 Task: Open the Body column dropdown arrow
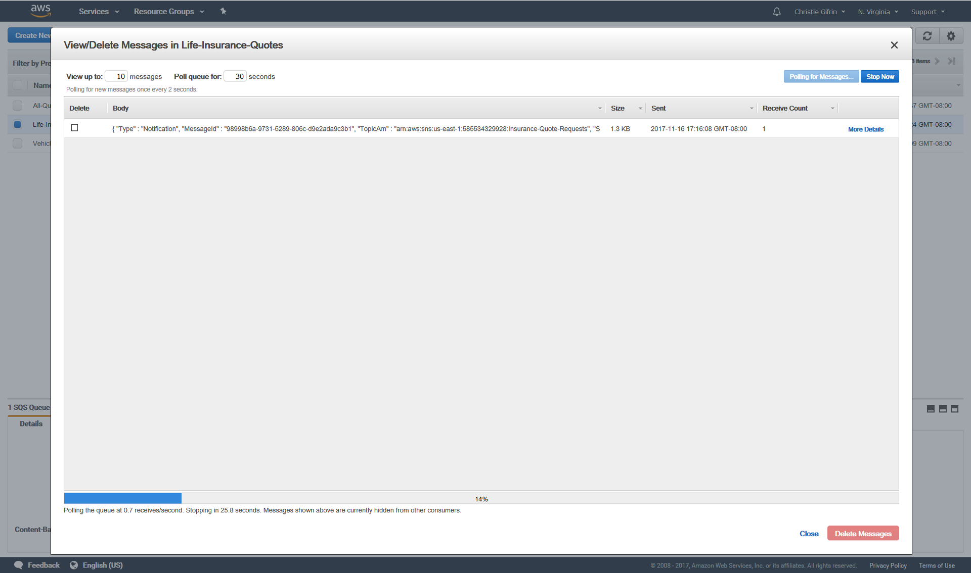[x=600, y=109]
